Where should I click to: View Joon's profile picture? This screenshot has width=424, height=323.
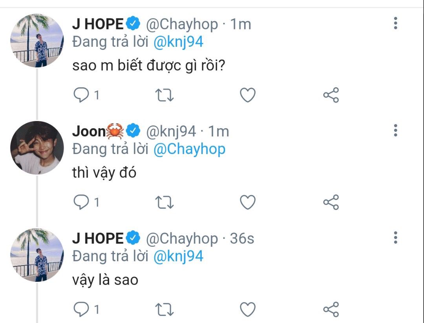[x=37, y=148]
